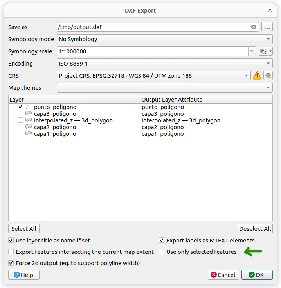The image size is (281, 288).
Task: Open the Select CRS globe button
Action: coord(268,76)
